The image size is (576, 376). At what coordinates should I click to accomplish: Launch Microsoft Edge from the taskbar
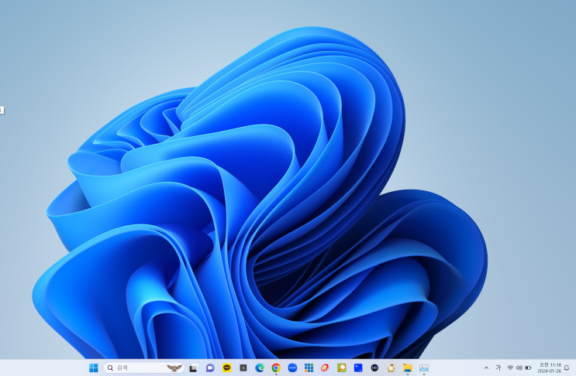260,368
